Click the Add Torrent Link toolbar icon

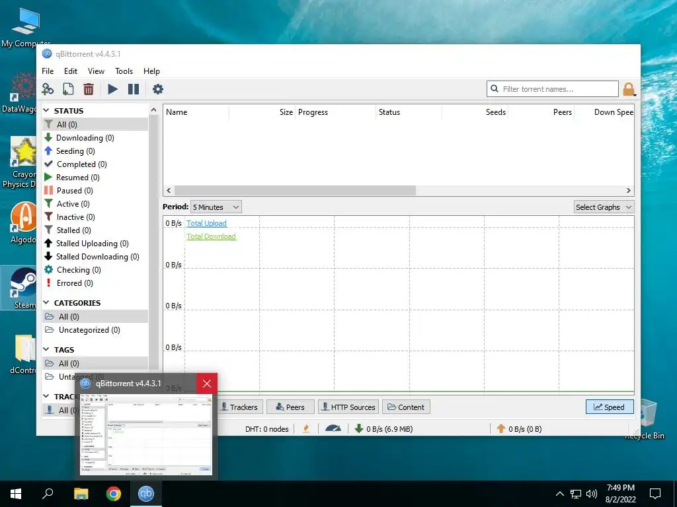point(48,89)
